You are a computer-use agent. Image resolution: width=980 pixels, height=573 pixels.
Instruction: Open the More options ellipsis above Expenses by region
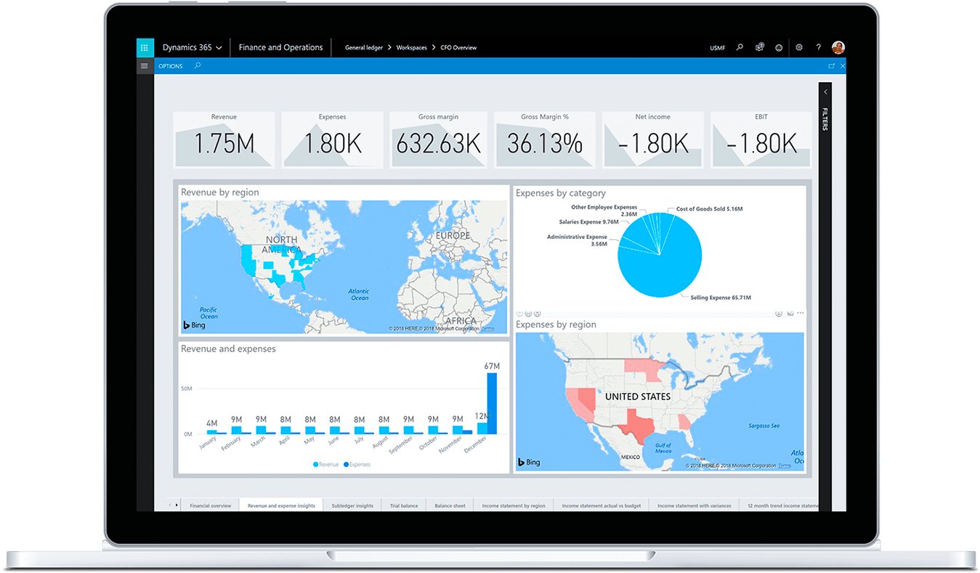pos(801,313)
